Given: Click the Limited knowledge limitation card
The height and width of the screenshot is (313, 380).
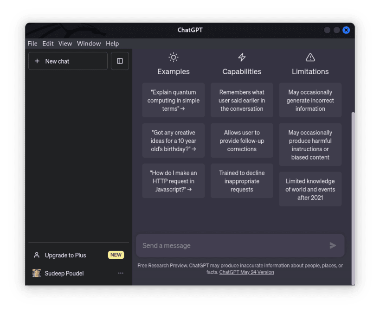Looking at the screenshot, I should click(310, 189).
